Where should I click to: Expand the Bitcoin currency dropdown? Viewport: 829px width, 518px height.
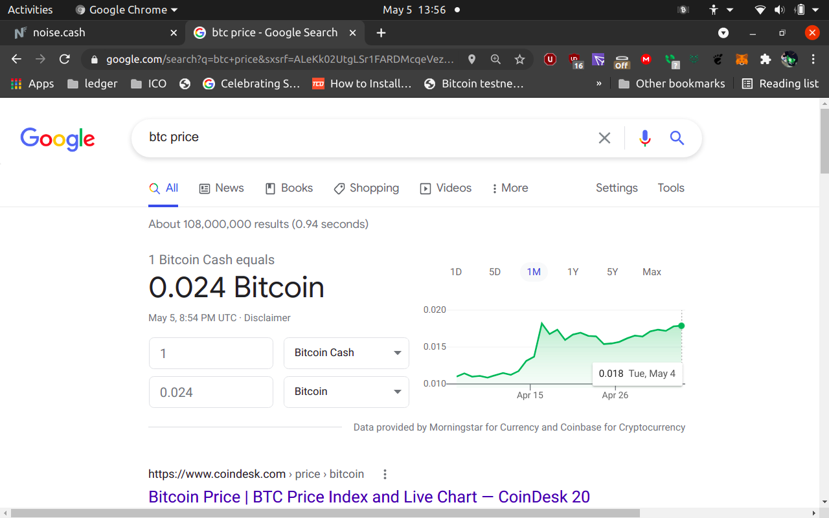346,392
